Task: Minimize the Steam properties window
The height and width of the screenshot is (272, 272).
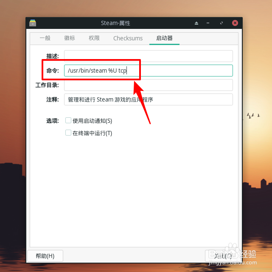Action: pyautogui.click(x=208, y=23)
